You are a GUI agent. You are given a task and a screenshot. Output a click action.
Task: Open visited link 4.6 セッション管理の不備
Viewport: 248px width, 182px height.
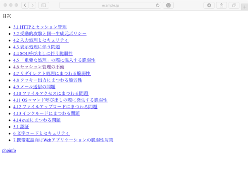coord(39,67)
